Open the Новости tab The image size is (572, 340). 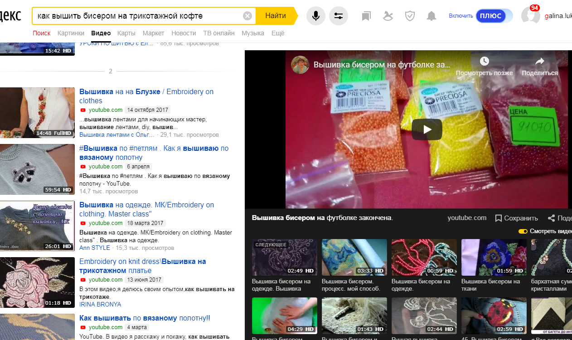[184, 33]
